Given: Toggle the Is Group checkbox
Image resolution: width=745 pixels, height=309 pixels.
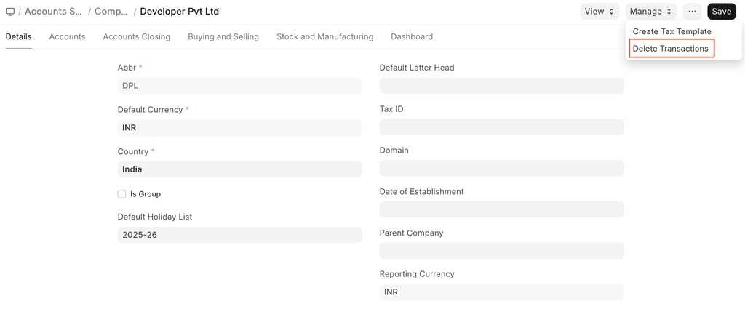Looking at the screenshot, I should [121, 194].
